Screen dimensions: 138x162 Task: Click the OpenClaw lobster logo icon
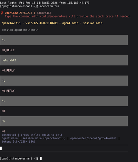2,13
